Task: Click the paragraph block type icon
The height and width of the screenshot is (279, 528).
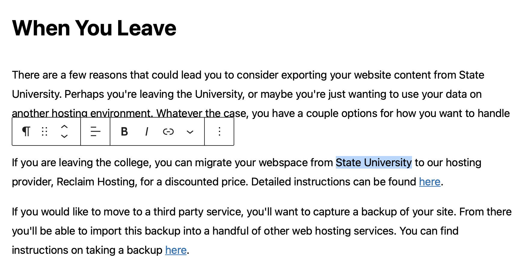Action: (x=26, y=131)
